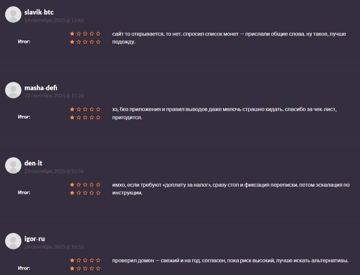Click last star in igor-ru's upper rating row
Screen dimensions: 360x275
pyautogui.click(x=98, y=260)
